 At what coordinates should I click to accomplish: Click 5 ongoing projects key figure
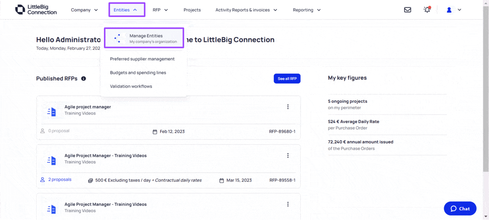[x=348, y=101]
